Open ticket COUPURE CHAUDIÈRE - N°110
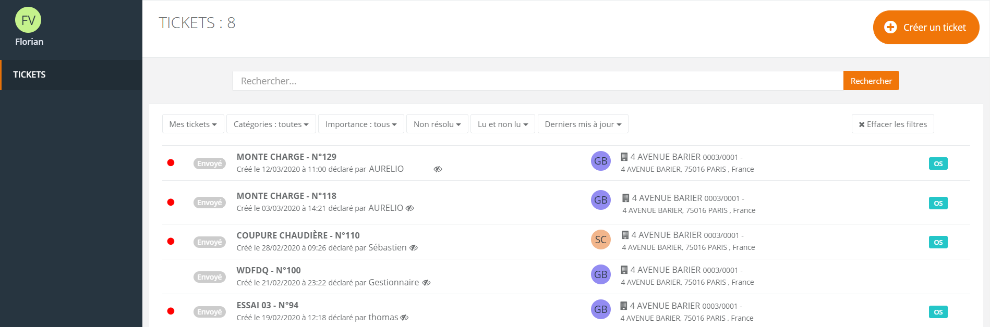990x327 pixels. coord(298,235)
